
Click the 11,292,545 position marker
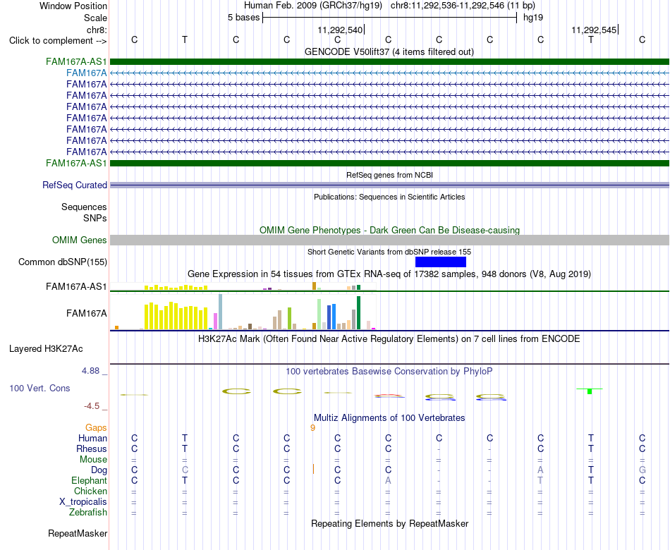coord(594,30)
